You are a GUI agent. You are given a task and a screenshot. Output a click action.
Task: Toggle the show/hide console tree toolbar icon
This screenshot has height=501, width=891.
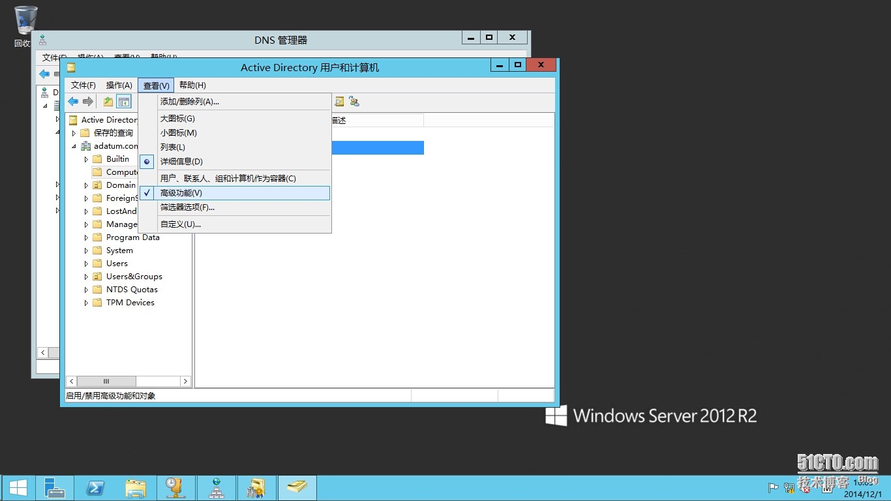pyautogui.click(x=124, y=101)
